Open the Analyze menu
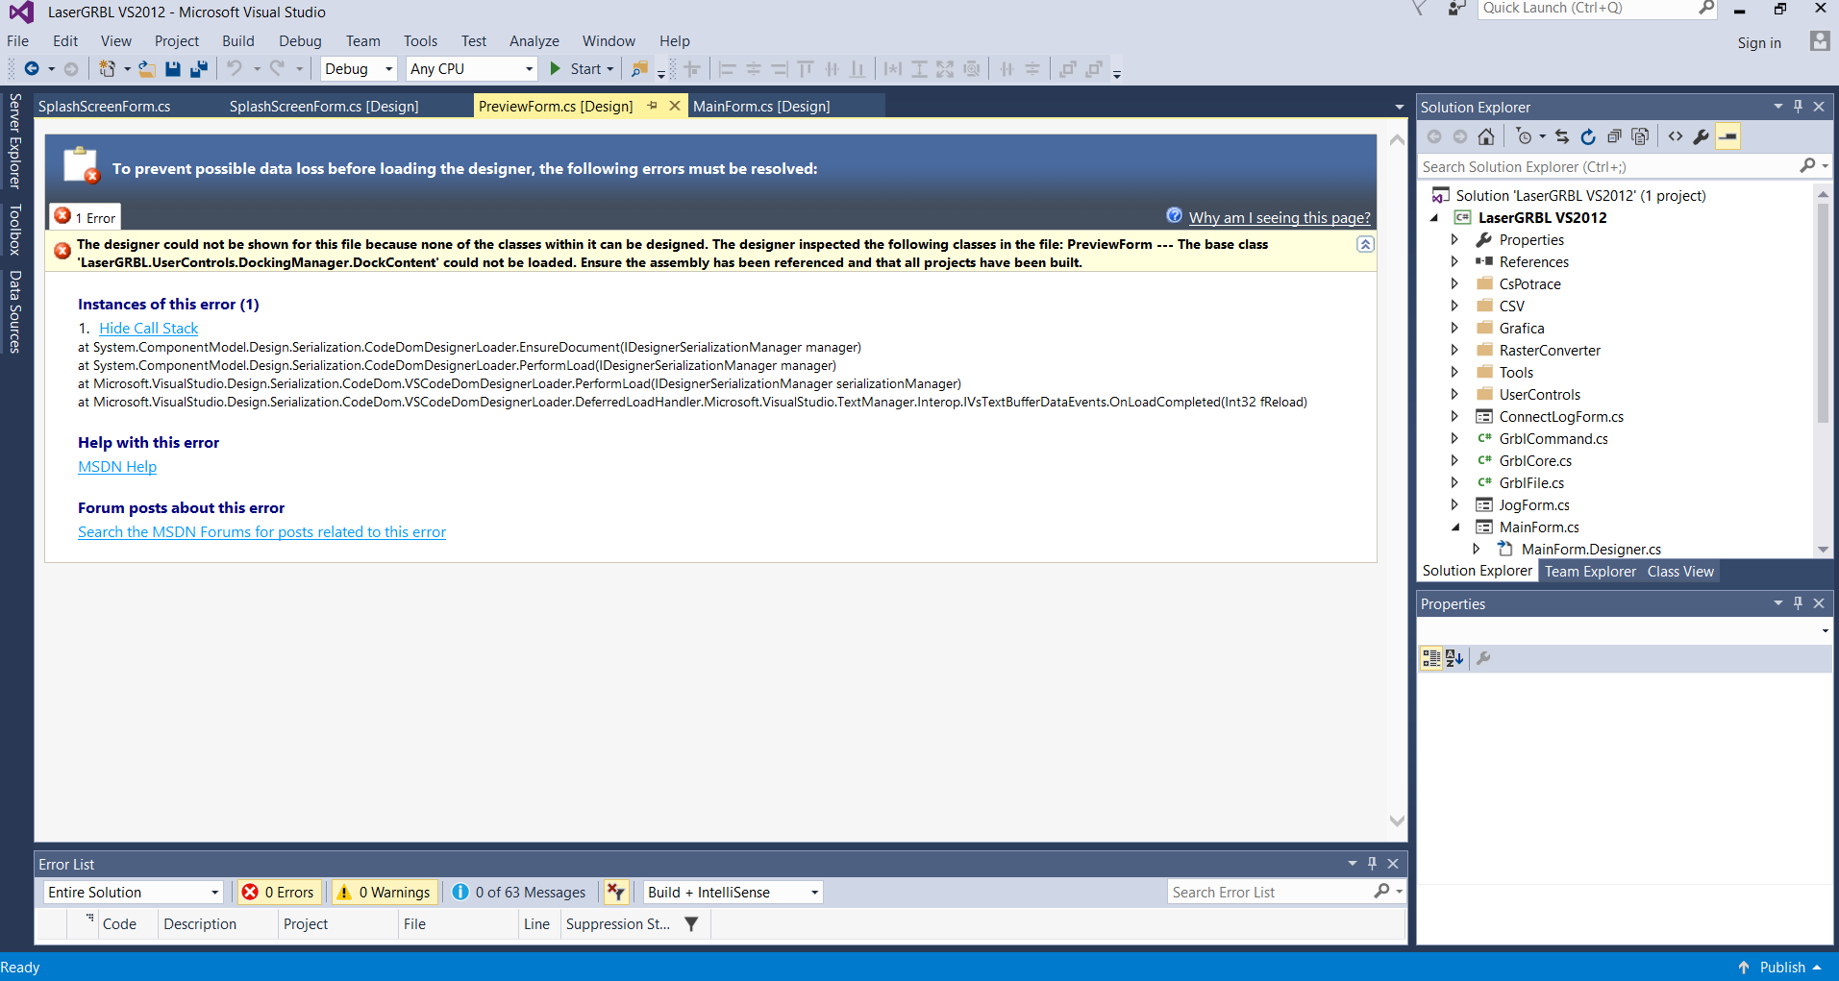 534,41
